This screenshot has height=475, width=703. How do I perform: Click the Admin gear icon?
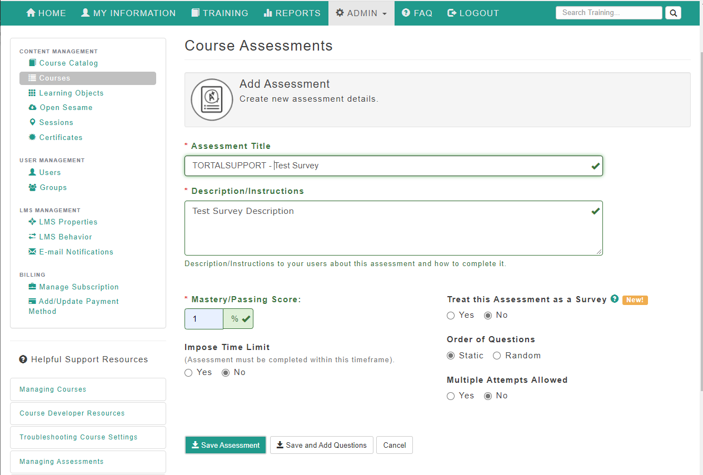tap(340, 13)
